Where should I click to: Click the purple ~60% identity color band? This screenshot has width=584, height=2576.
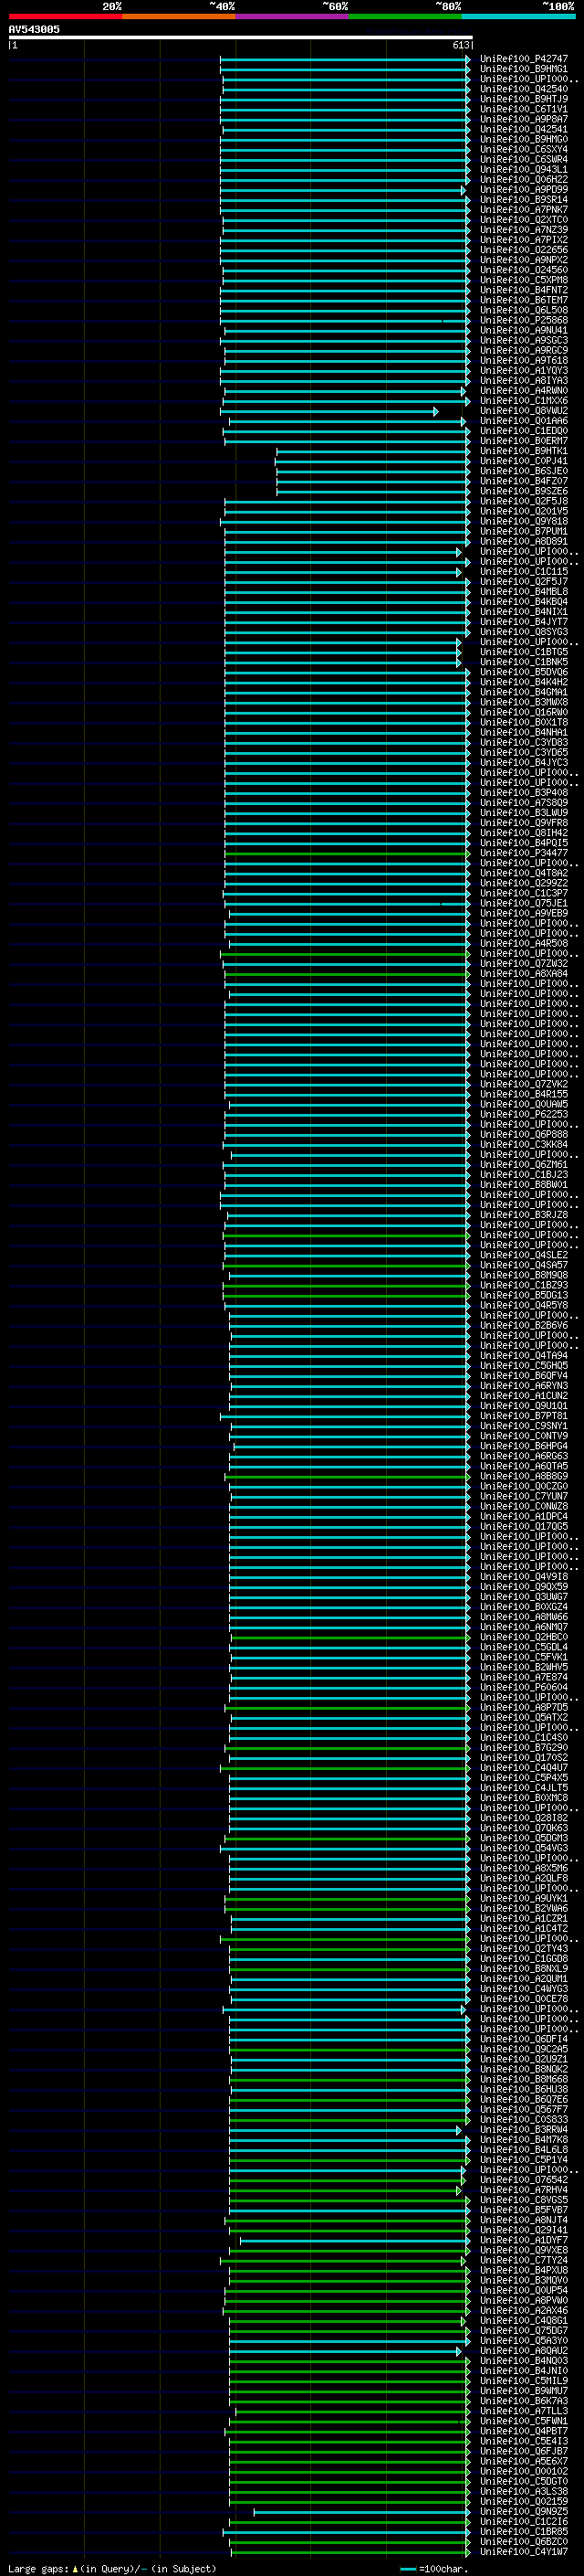click(293, 16)
